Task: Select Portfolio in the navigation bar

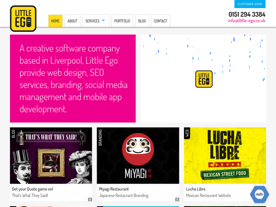Action: (122, 21)
